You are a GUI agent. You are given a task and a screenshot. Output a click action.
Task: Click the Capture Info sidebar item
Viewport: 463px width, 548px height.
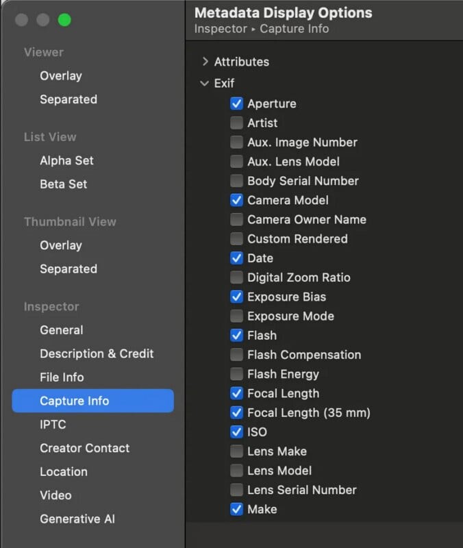(x=74, y=401)
